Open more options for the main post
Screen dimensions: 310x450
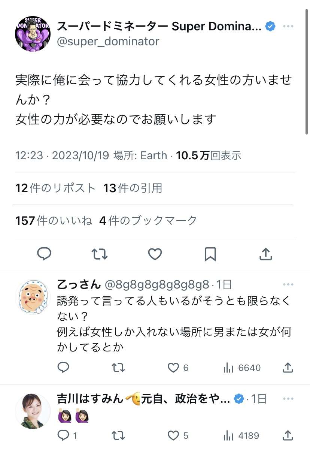288,26
